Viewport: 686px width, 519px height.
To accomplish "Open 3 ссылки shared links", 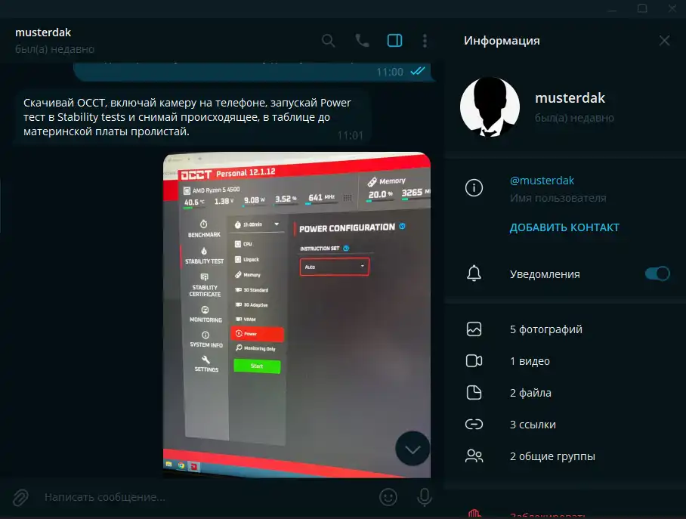I will 533,425.
